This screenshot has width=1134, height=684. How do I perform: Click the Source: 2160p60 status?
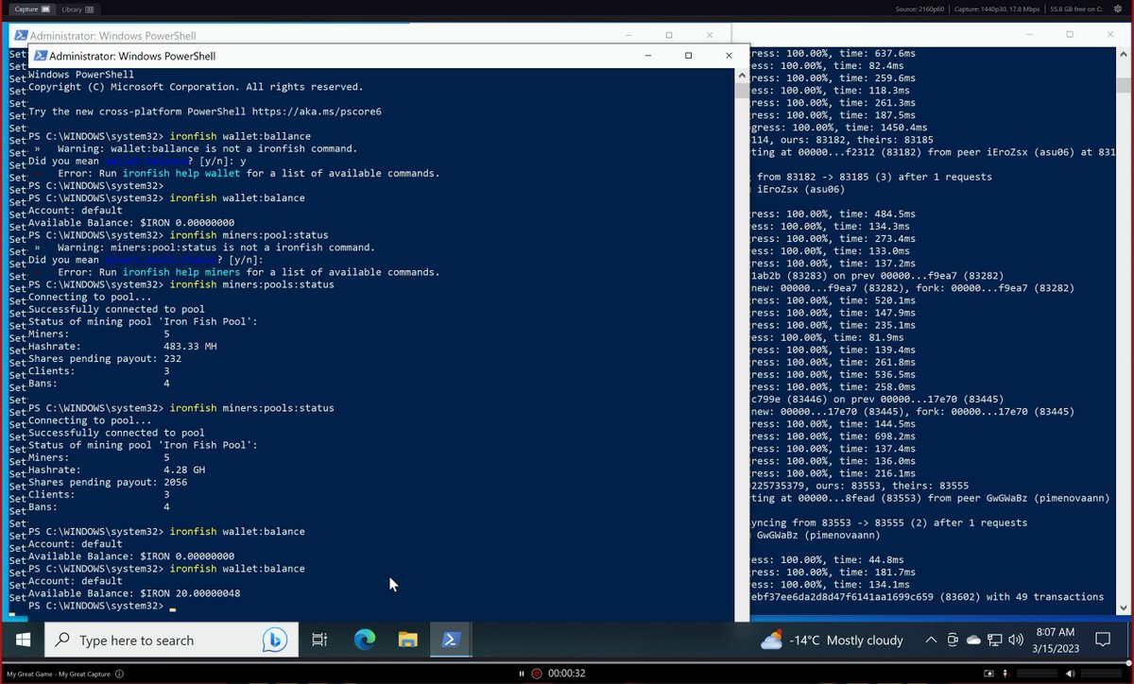pos(920,9)
